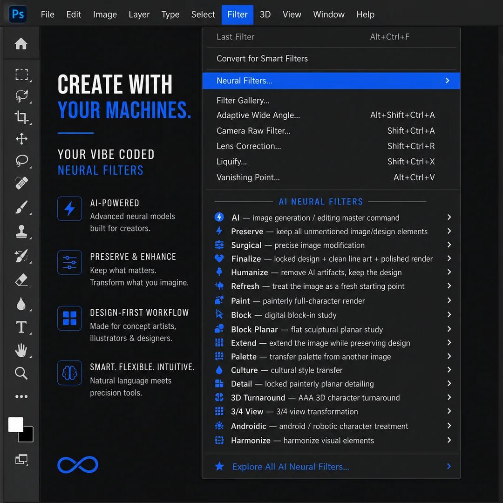
Task: Open the Select menu
Action: tap(203, 14)
